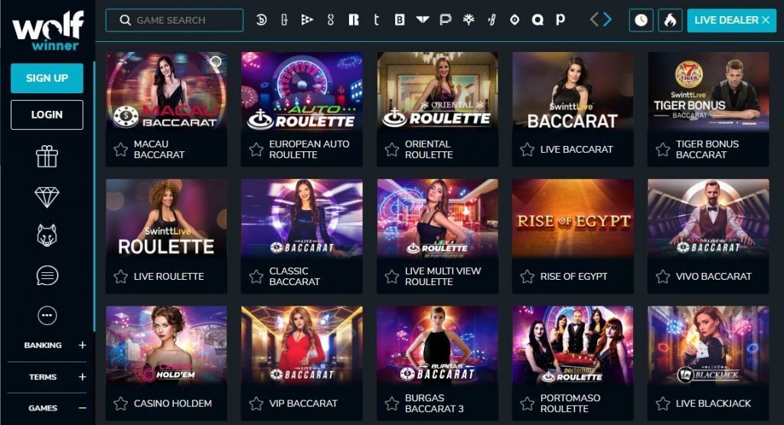Image resolution: width=784 pixels, height=425 pixels.
Task: Toggle favorite star on Classic Baccarat
Action: tap(256, 276)
